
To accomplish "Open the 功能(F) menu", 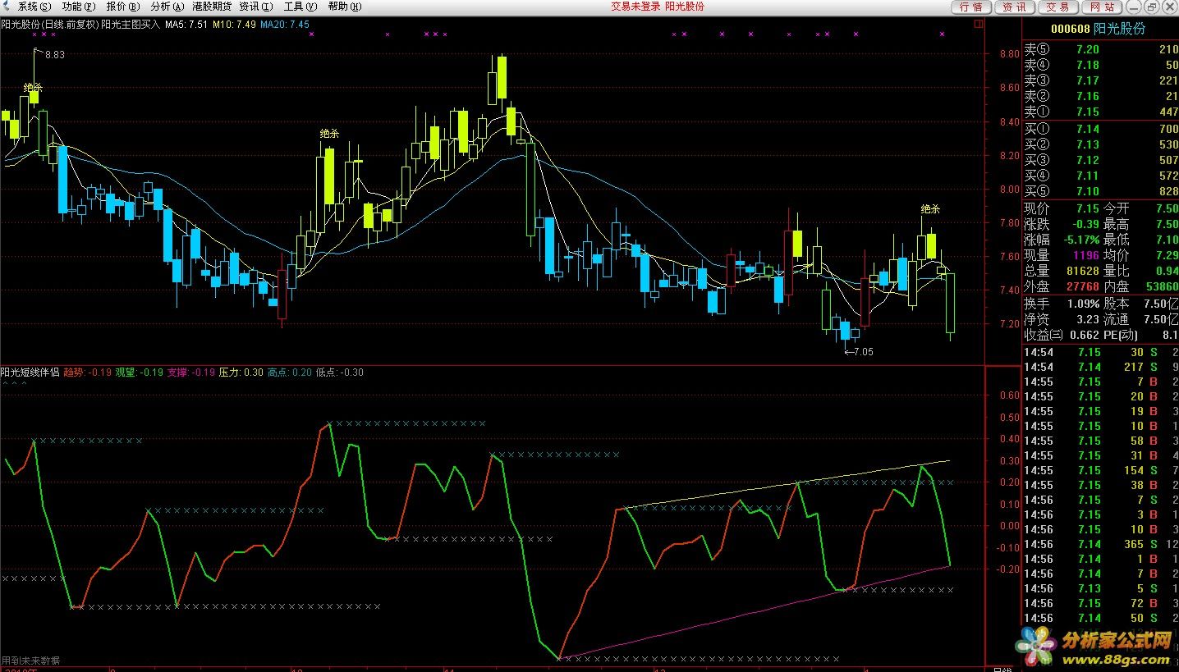I will pyautogui.click(x=78, y=7).
